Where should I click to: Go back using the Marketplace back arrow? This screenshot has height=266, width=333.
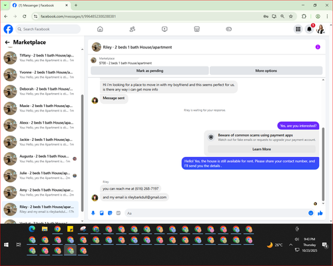[x=7, y=43]
